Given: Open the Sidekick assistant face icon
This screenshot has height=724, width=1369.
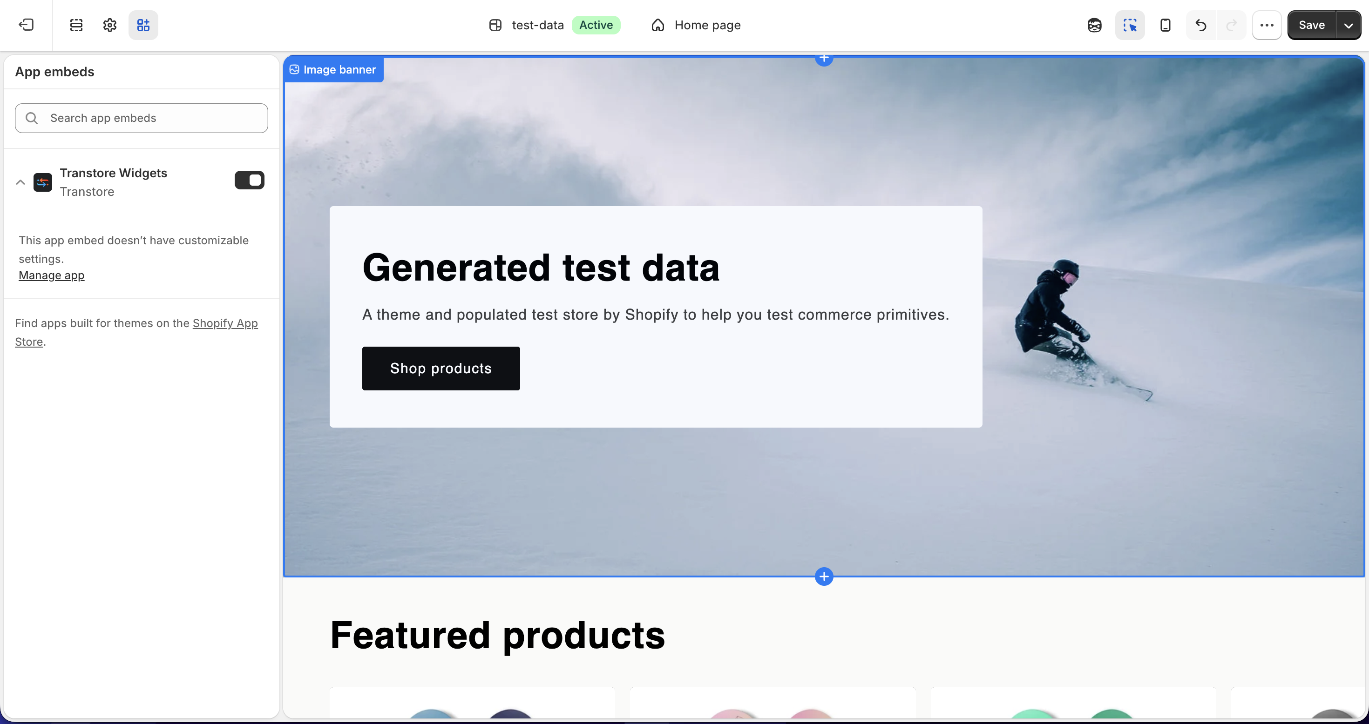Looking at the screenshot, I should [1095, 25].
